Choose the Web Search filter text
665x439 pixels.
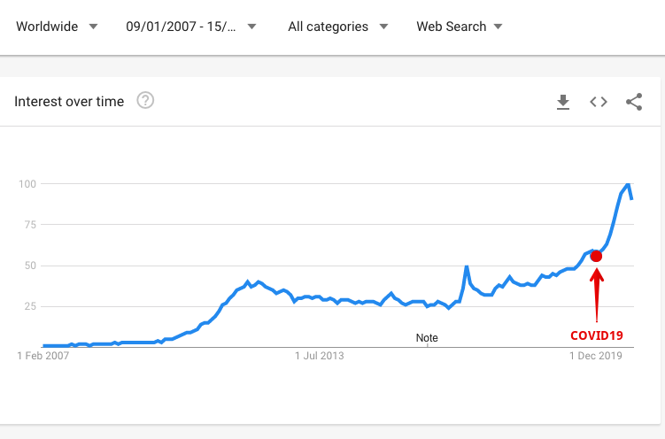click(452, 27)
